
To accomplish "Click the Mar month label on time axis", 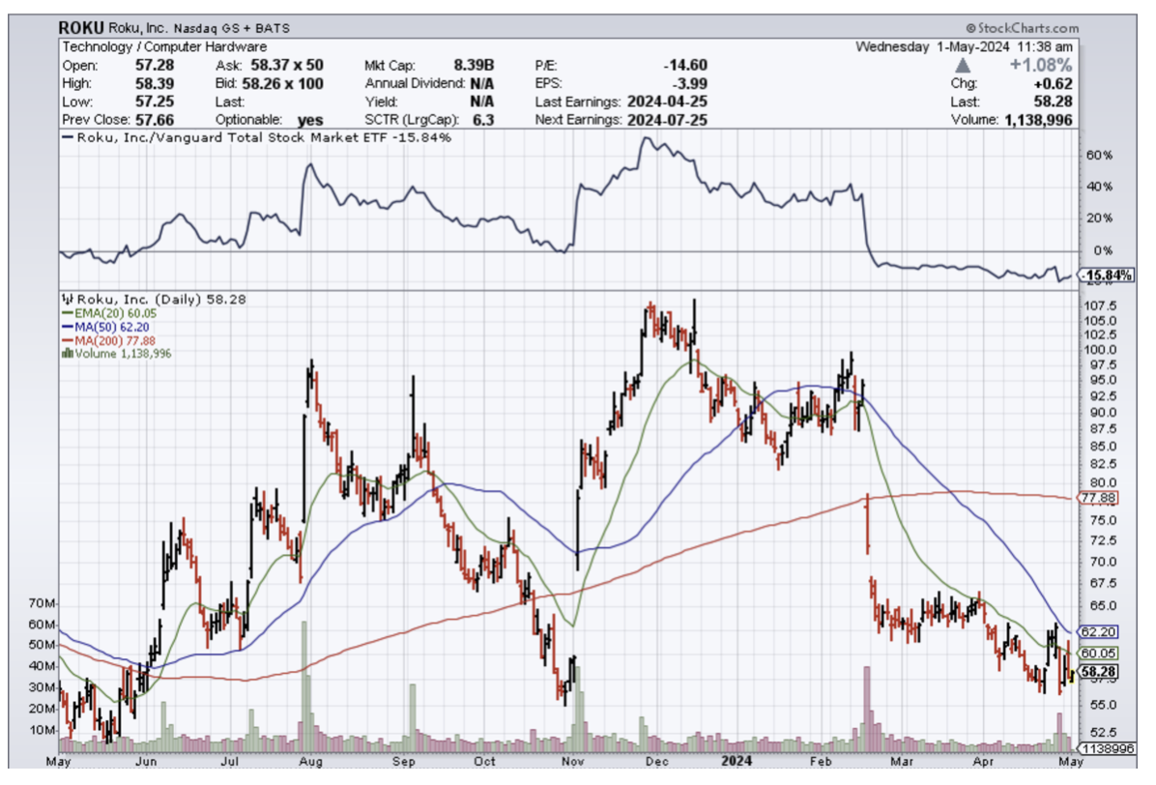I will [902, 762].
